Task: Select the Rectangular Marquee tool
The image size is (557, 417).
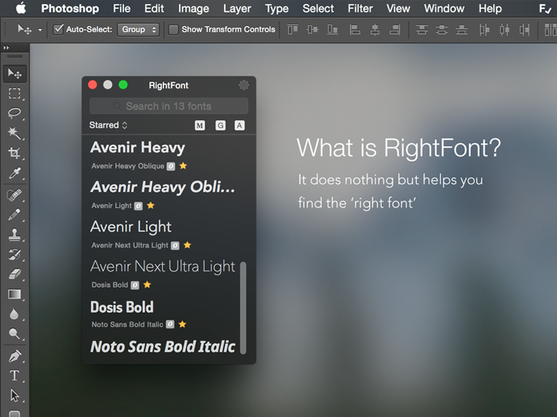Action: 14,94
